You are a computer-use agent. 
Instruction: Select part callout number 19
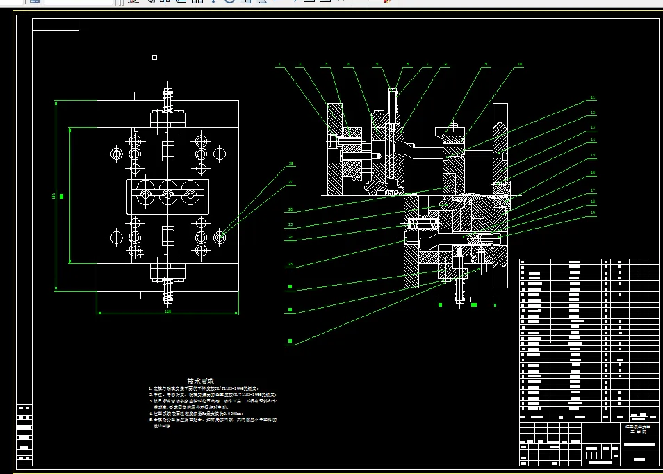pyautogui.click(x=593, y=213)
